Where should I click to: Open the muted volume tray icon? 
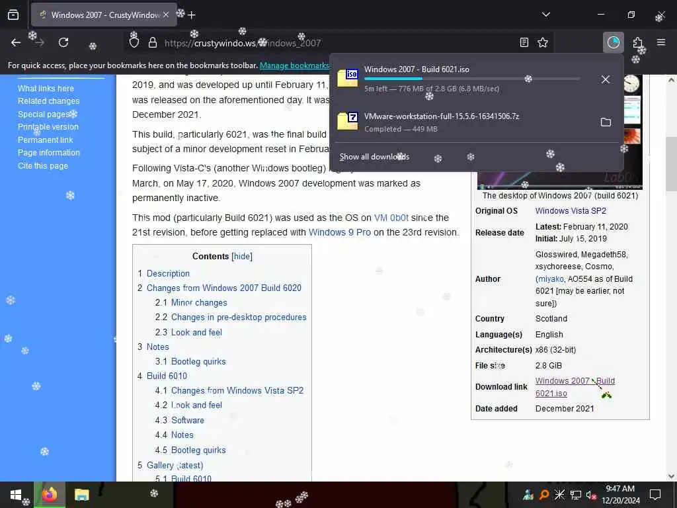[x=591, y=495]
